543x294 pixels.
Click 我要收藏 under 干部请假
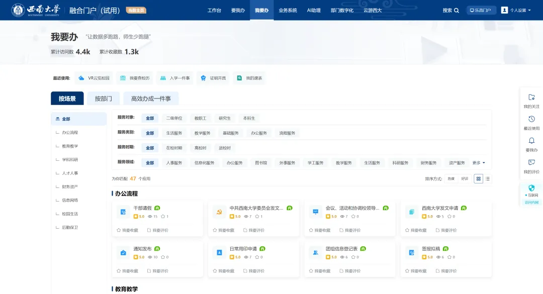(127, 230)
